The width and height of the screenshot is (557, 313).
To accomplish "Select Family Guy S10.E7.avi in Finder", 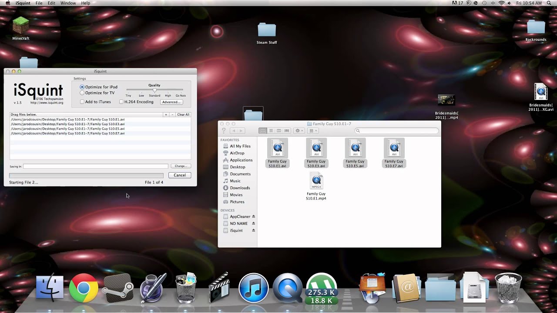I will [394, 153].
